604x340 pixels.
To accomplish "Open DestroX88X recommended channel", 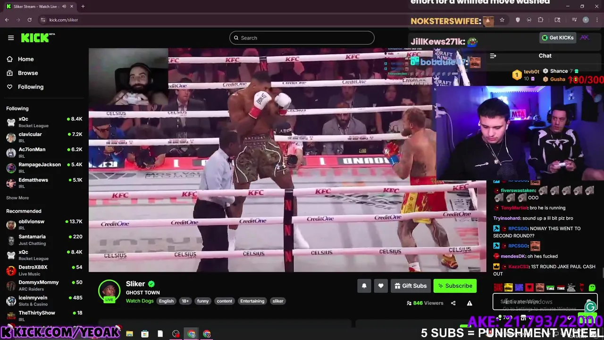I will pos(44,270).
